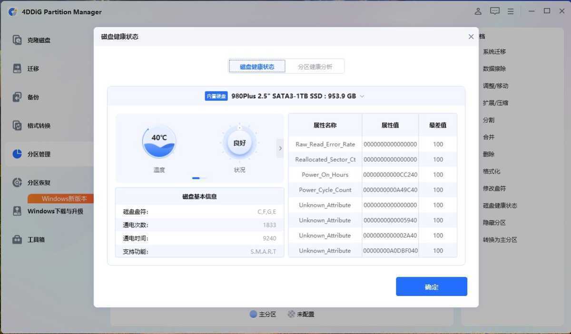
Task: Expand the 980Plus SSD disk selector dropdown
Action: [362, 96]
